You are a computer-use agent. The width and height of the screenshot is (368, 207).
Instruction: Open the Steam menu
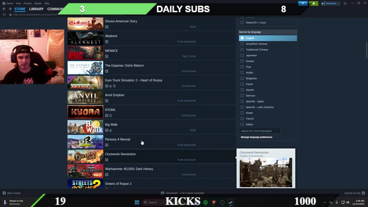click(9, 3)
